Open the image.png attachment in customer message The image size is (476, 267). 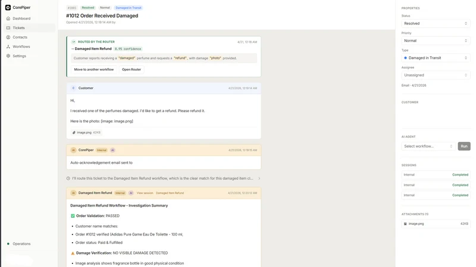click(86, 132)
